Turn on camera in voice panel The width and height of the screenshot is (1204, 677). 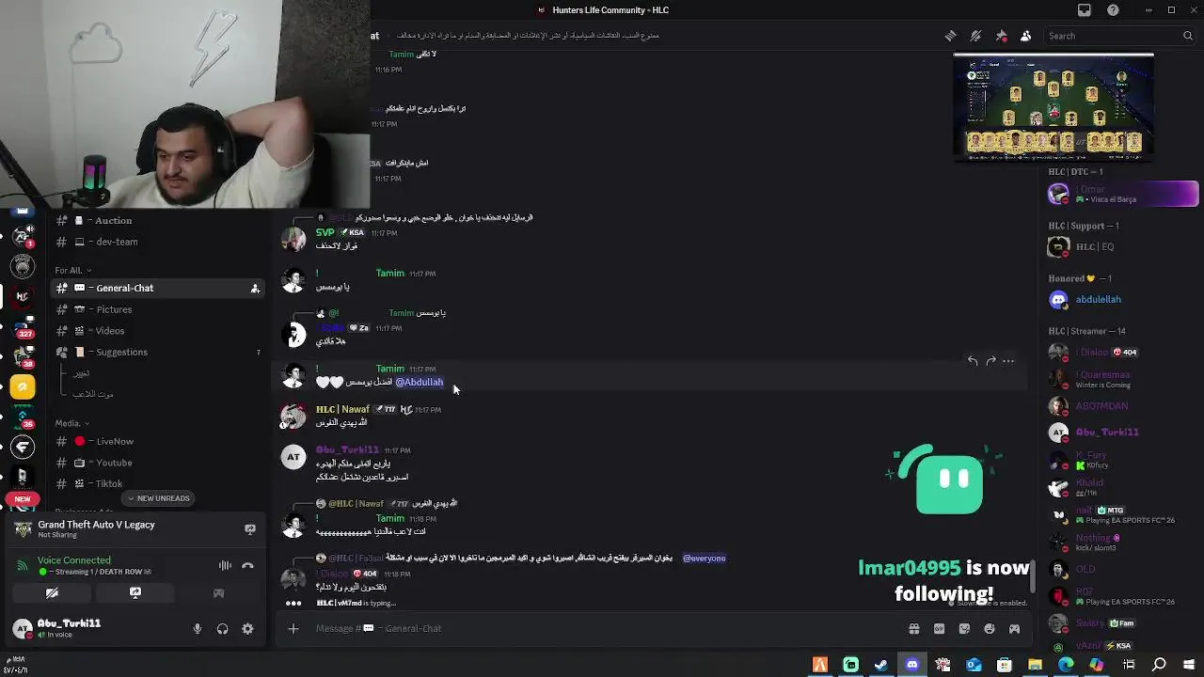click(52, 593)
